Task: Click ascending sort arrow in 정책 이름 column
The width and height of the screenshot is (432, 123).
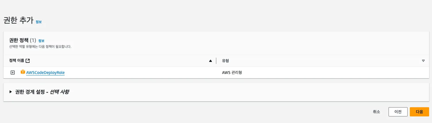Action: [211, 61]
